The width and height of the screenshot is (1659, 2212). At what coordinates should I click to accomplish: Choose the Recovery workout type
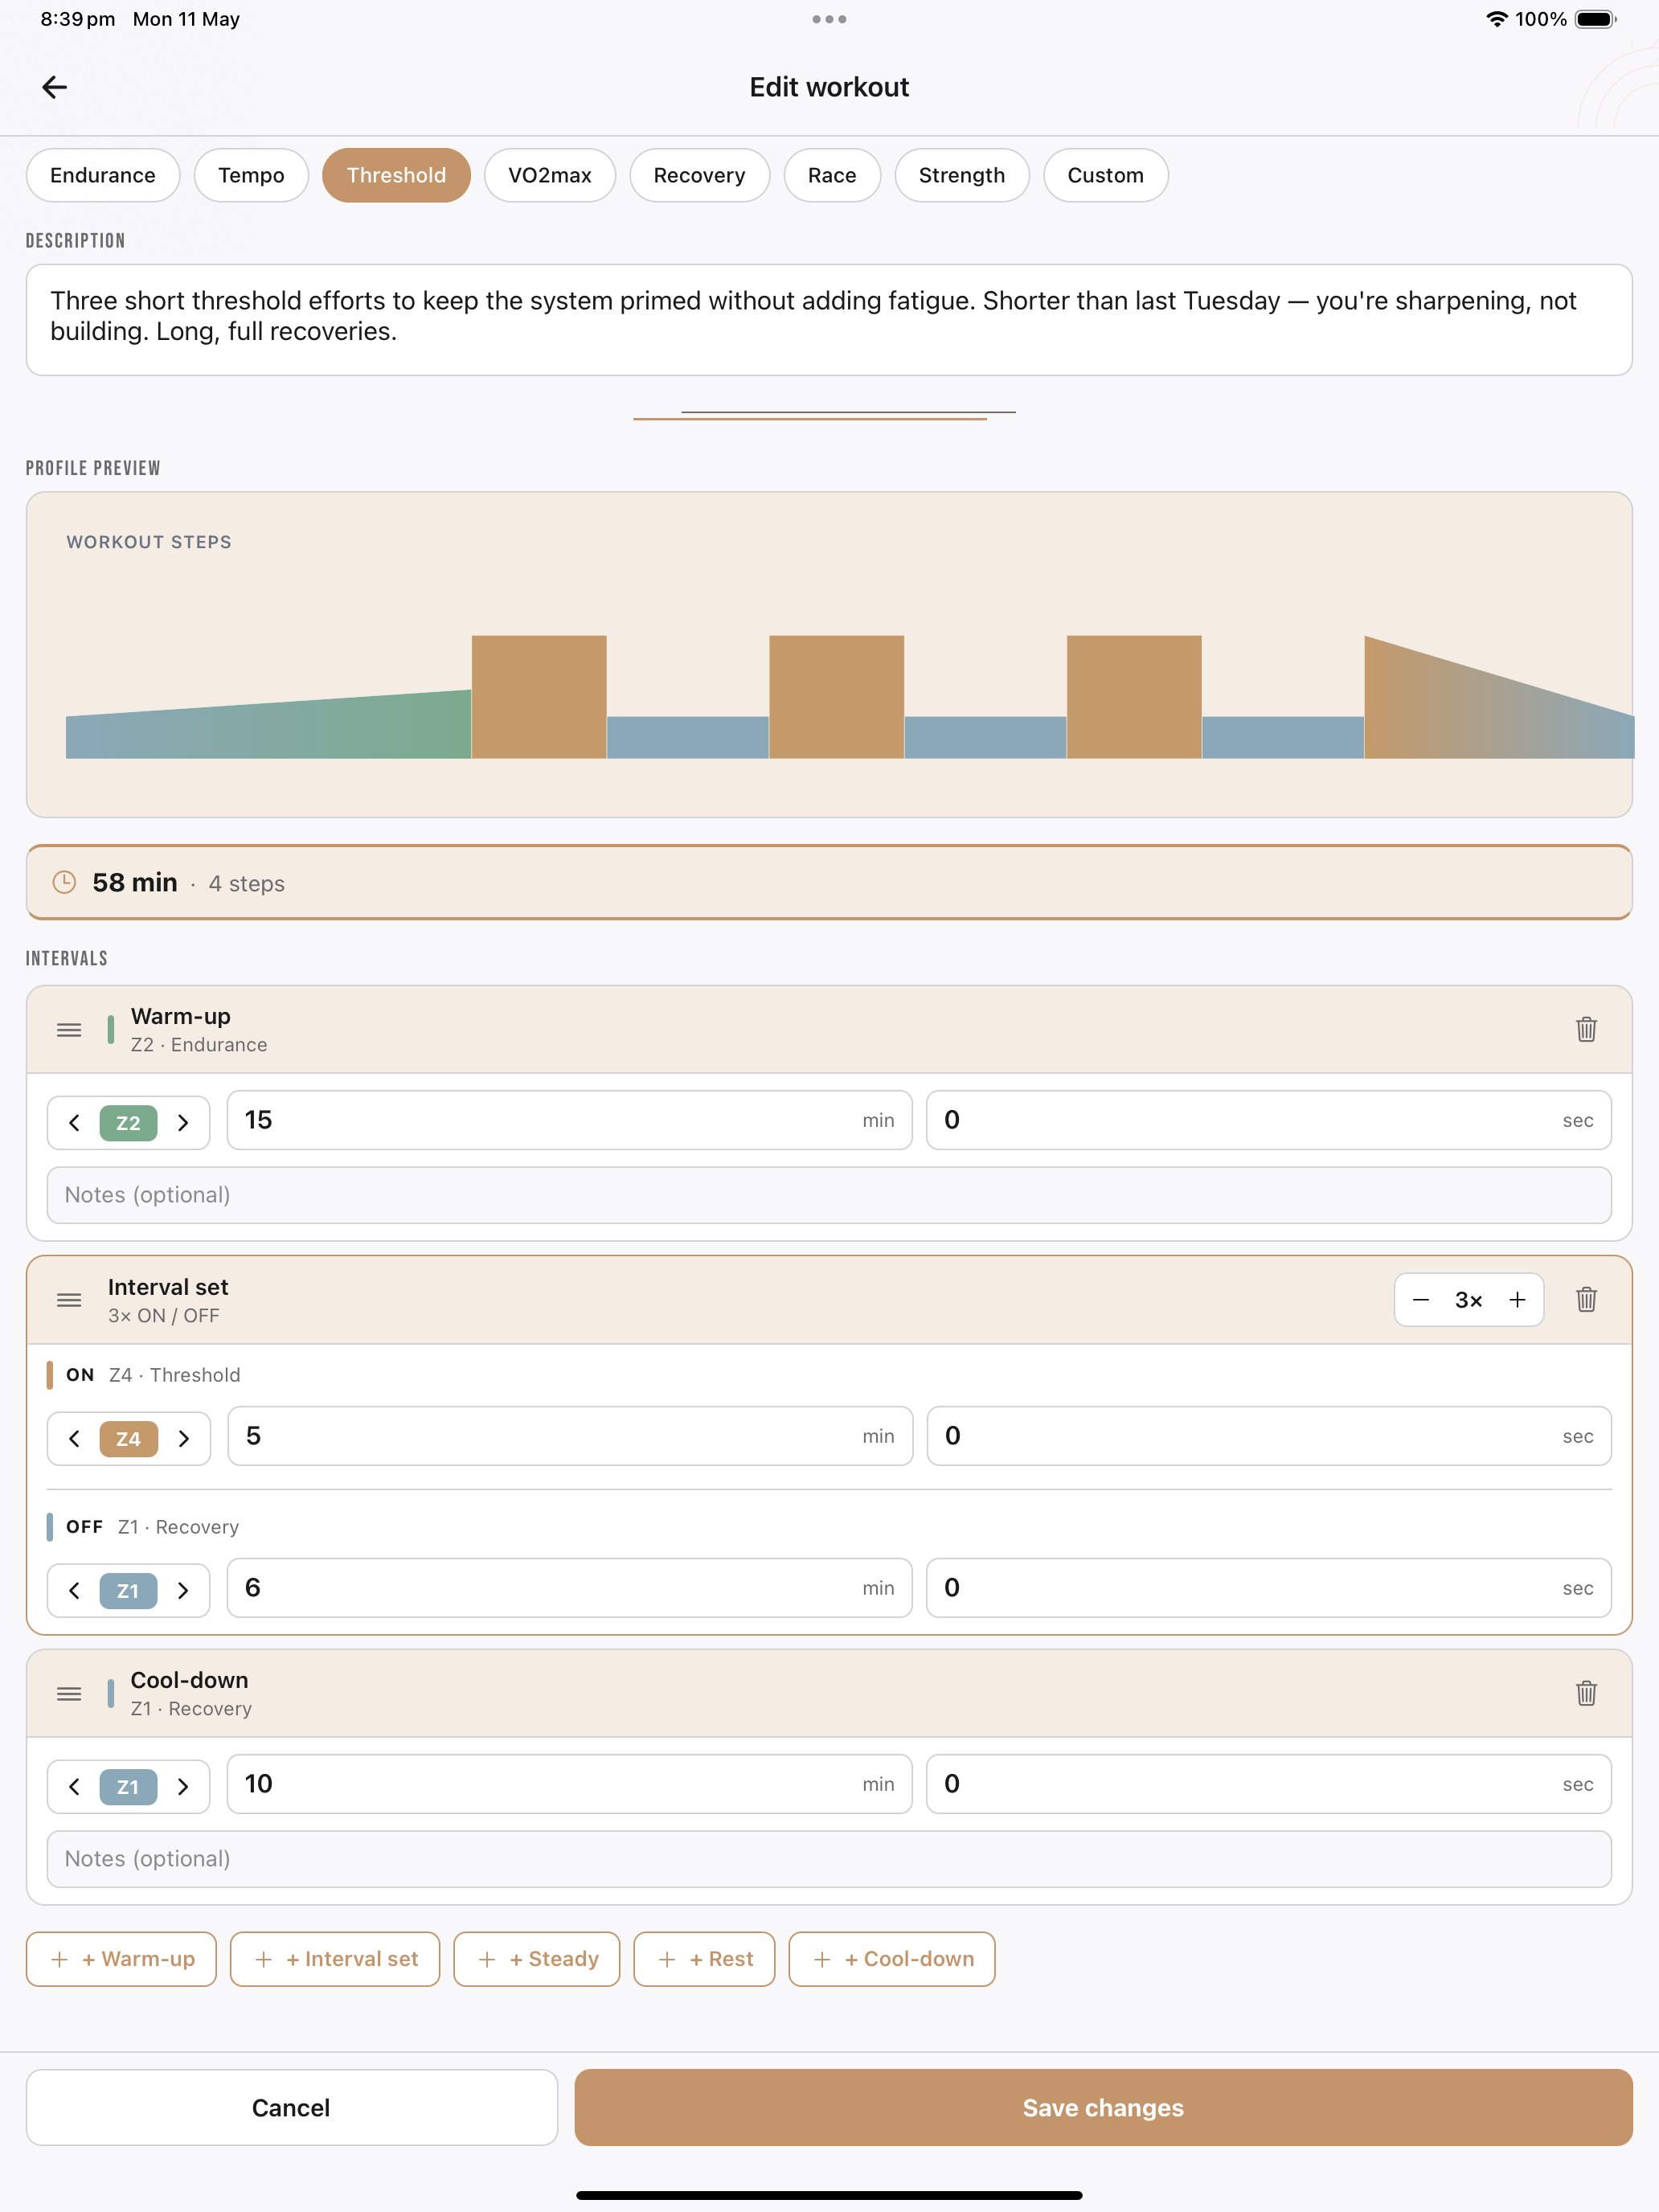699,175
